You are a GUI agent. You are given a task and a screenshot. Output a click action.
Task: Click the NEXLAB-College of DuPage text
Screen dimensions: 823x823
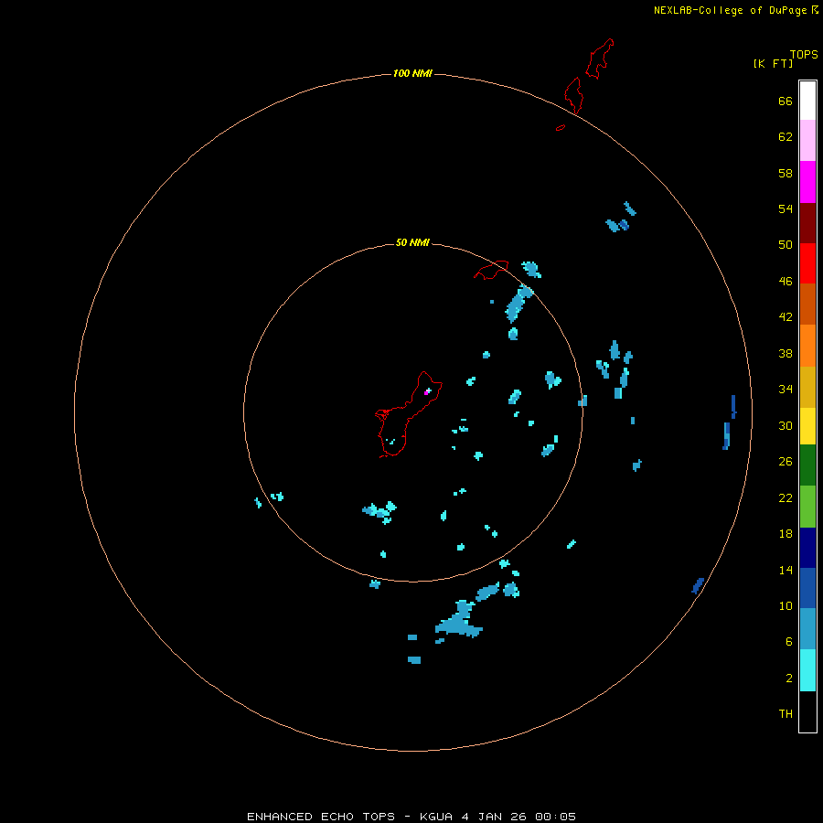(730, 10)
